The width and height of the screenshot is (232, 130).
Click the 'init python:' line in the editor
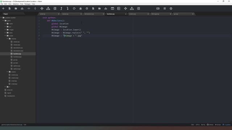click(49, 18)
